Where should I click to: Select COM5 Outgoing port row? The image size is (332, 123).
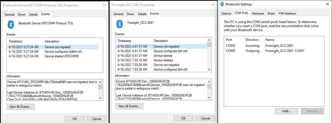(274, 51)
